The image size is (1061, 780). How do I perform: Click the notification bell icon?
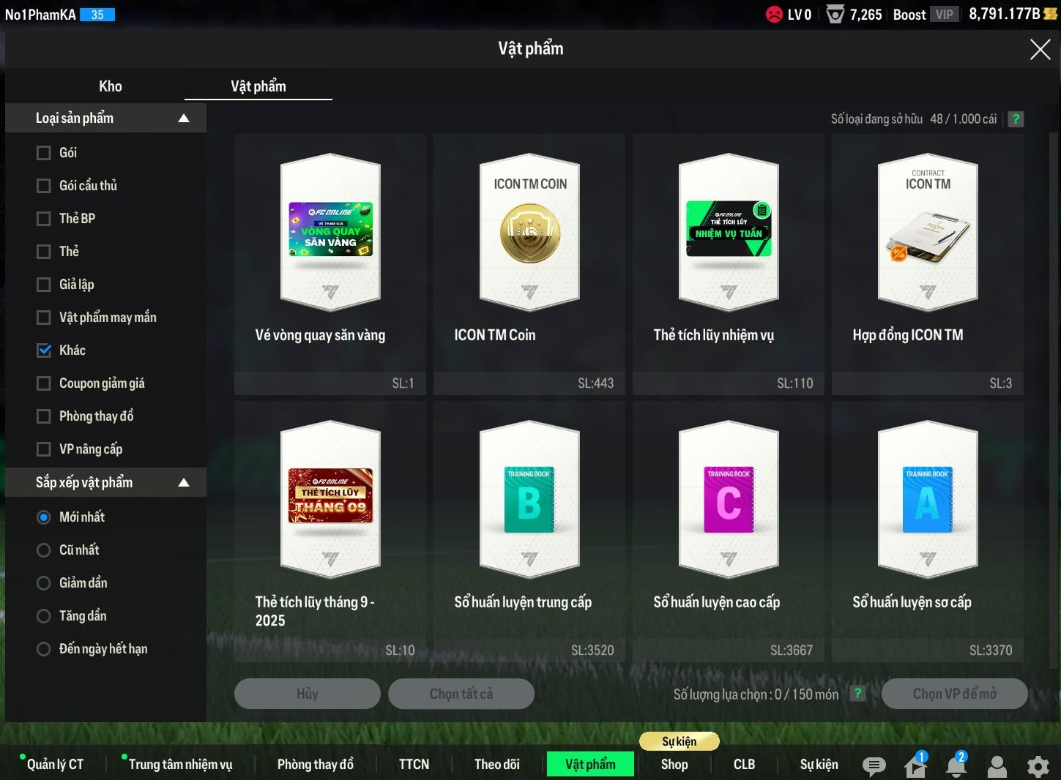(x=956, y=765)
